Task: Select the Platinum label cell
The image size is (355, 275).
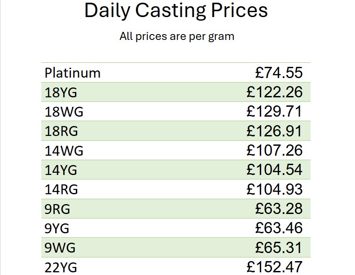Action: [73, 73]
